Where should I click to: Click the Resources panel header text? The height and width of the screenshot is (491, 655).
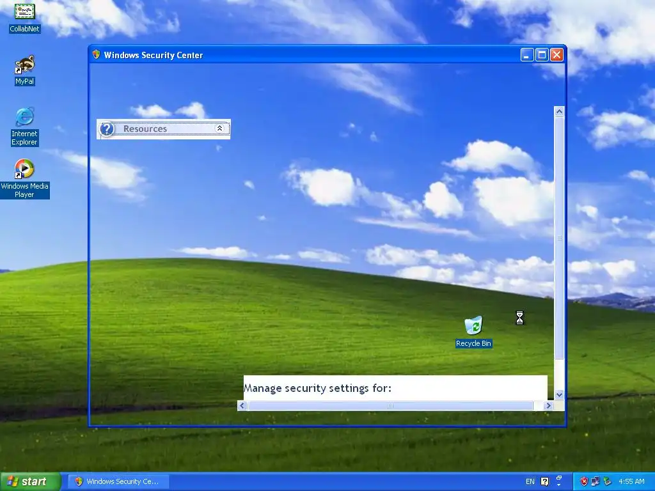pos(145,129)
